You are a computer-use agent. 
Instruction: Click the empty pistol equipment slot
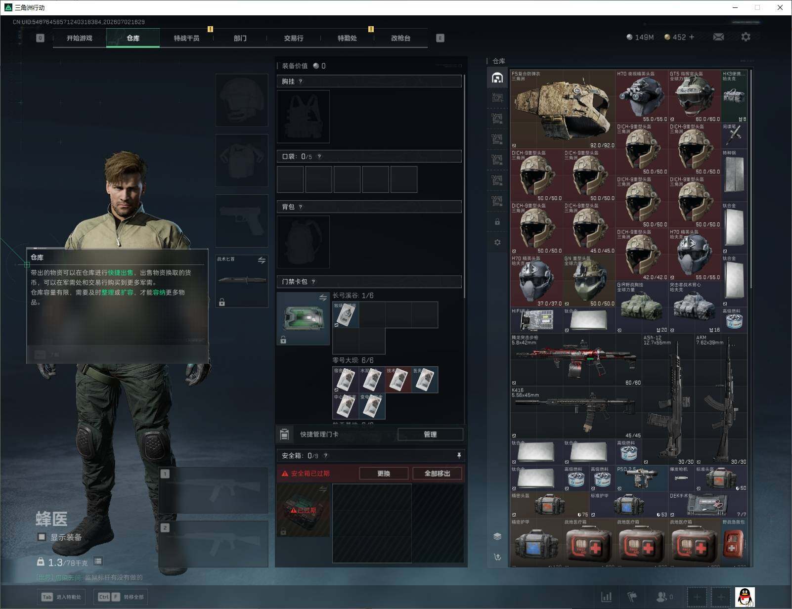pos(242,220)
